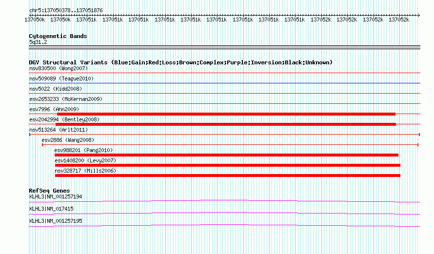Click the thick red bar of esv988201
The width and height of the screenshot is (434, 254).
pos(226,155)
